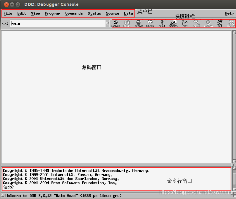This screenshot has width=236, height=199.
Task: Click the gdb console scrollbar down arrow
Action: click(234, 189)
